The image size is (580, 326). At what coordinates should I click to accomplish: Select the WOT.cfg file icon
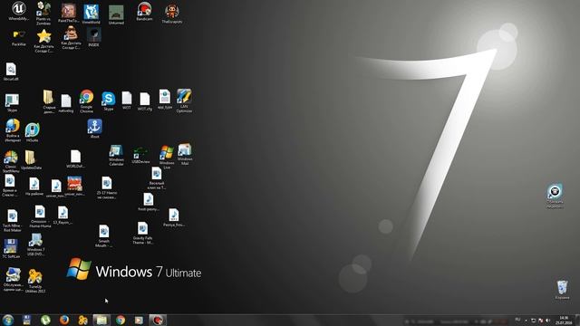(x=145, y=101)
